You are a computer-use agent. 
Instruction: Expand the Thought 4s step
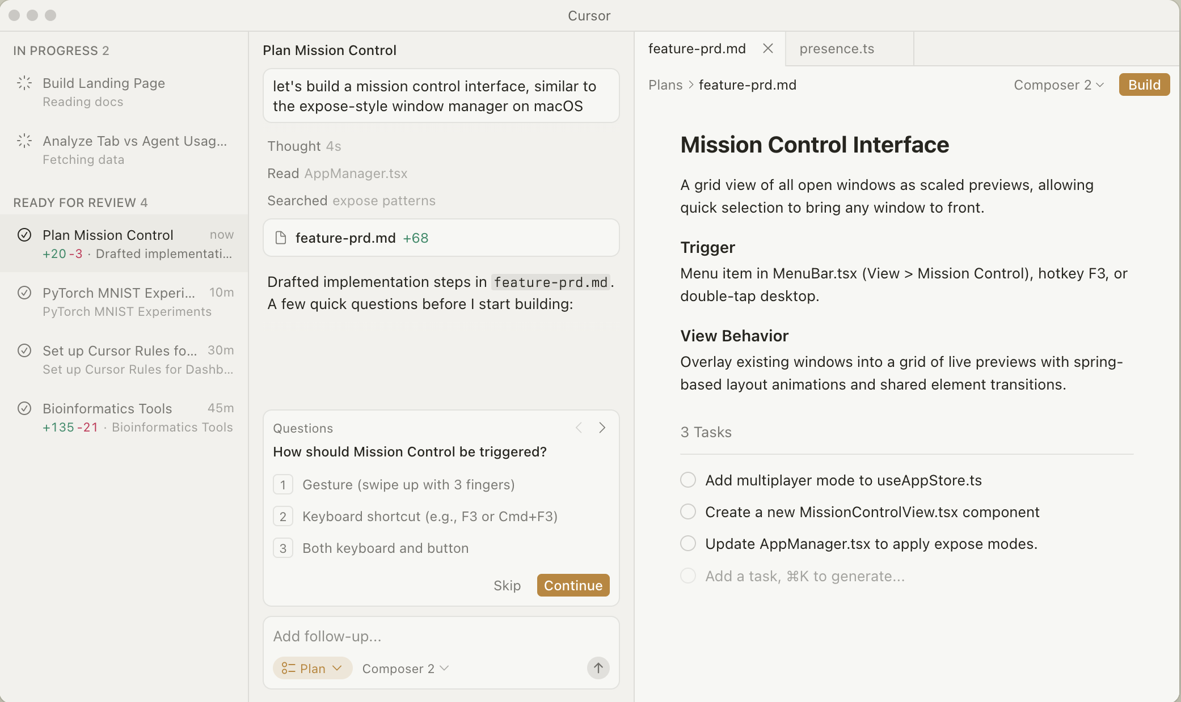[x=304, y=146]
